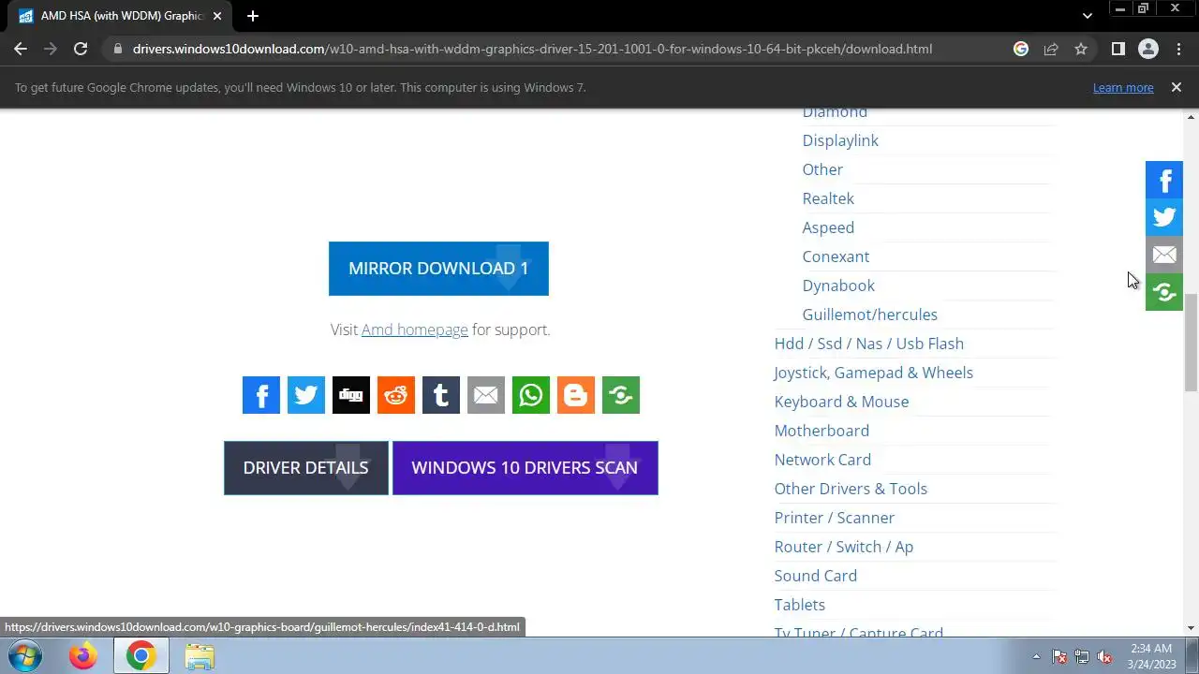Click the page vertical scrollbar thumb

(x=1191, y=343)
